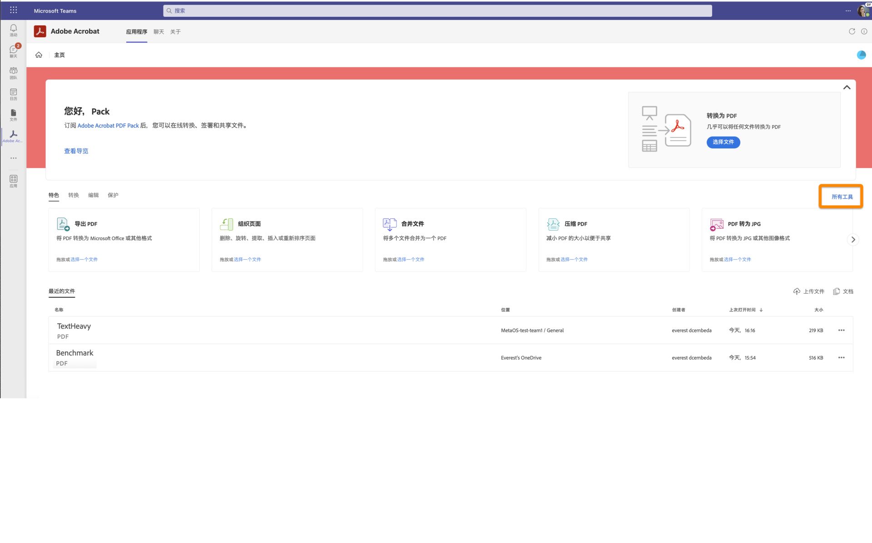Choose a file for Organize Pages card

248,260
